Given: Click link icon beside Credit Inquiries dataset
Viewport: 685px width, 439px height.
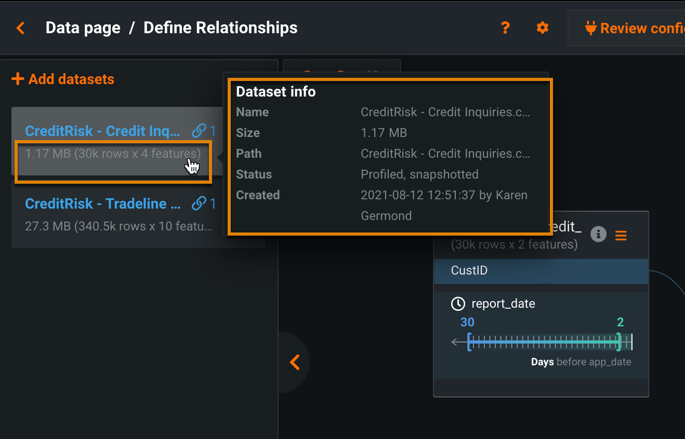Looking at the screenshot, I should click(x=199, y=131).
